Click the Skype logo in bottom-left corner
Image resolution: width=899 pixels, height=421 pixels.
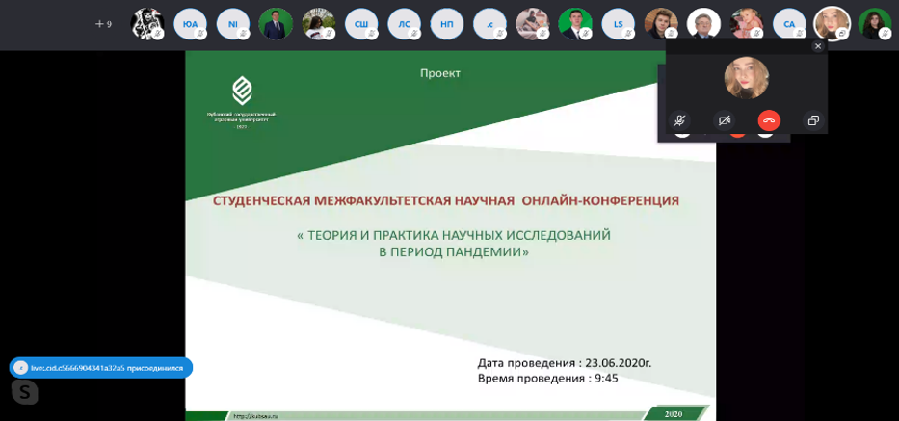pos(25,391)
